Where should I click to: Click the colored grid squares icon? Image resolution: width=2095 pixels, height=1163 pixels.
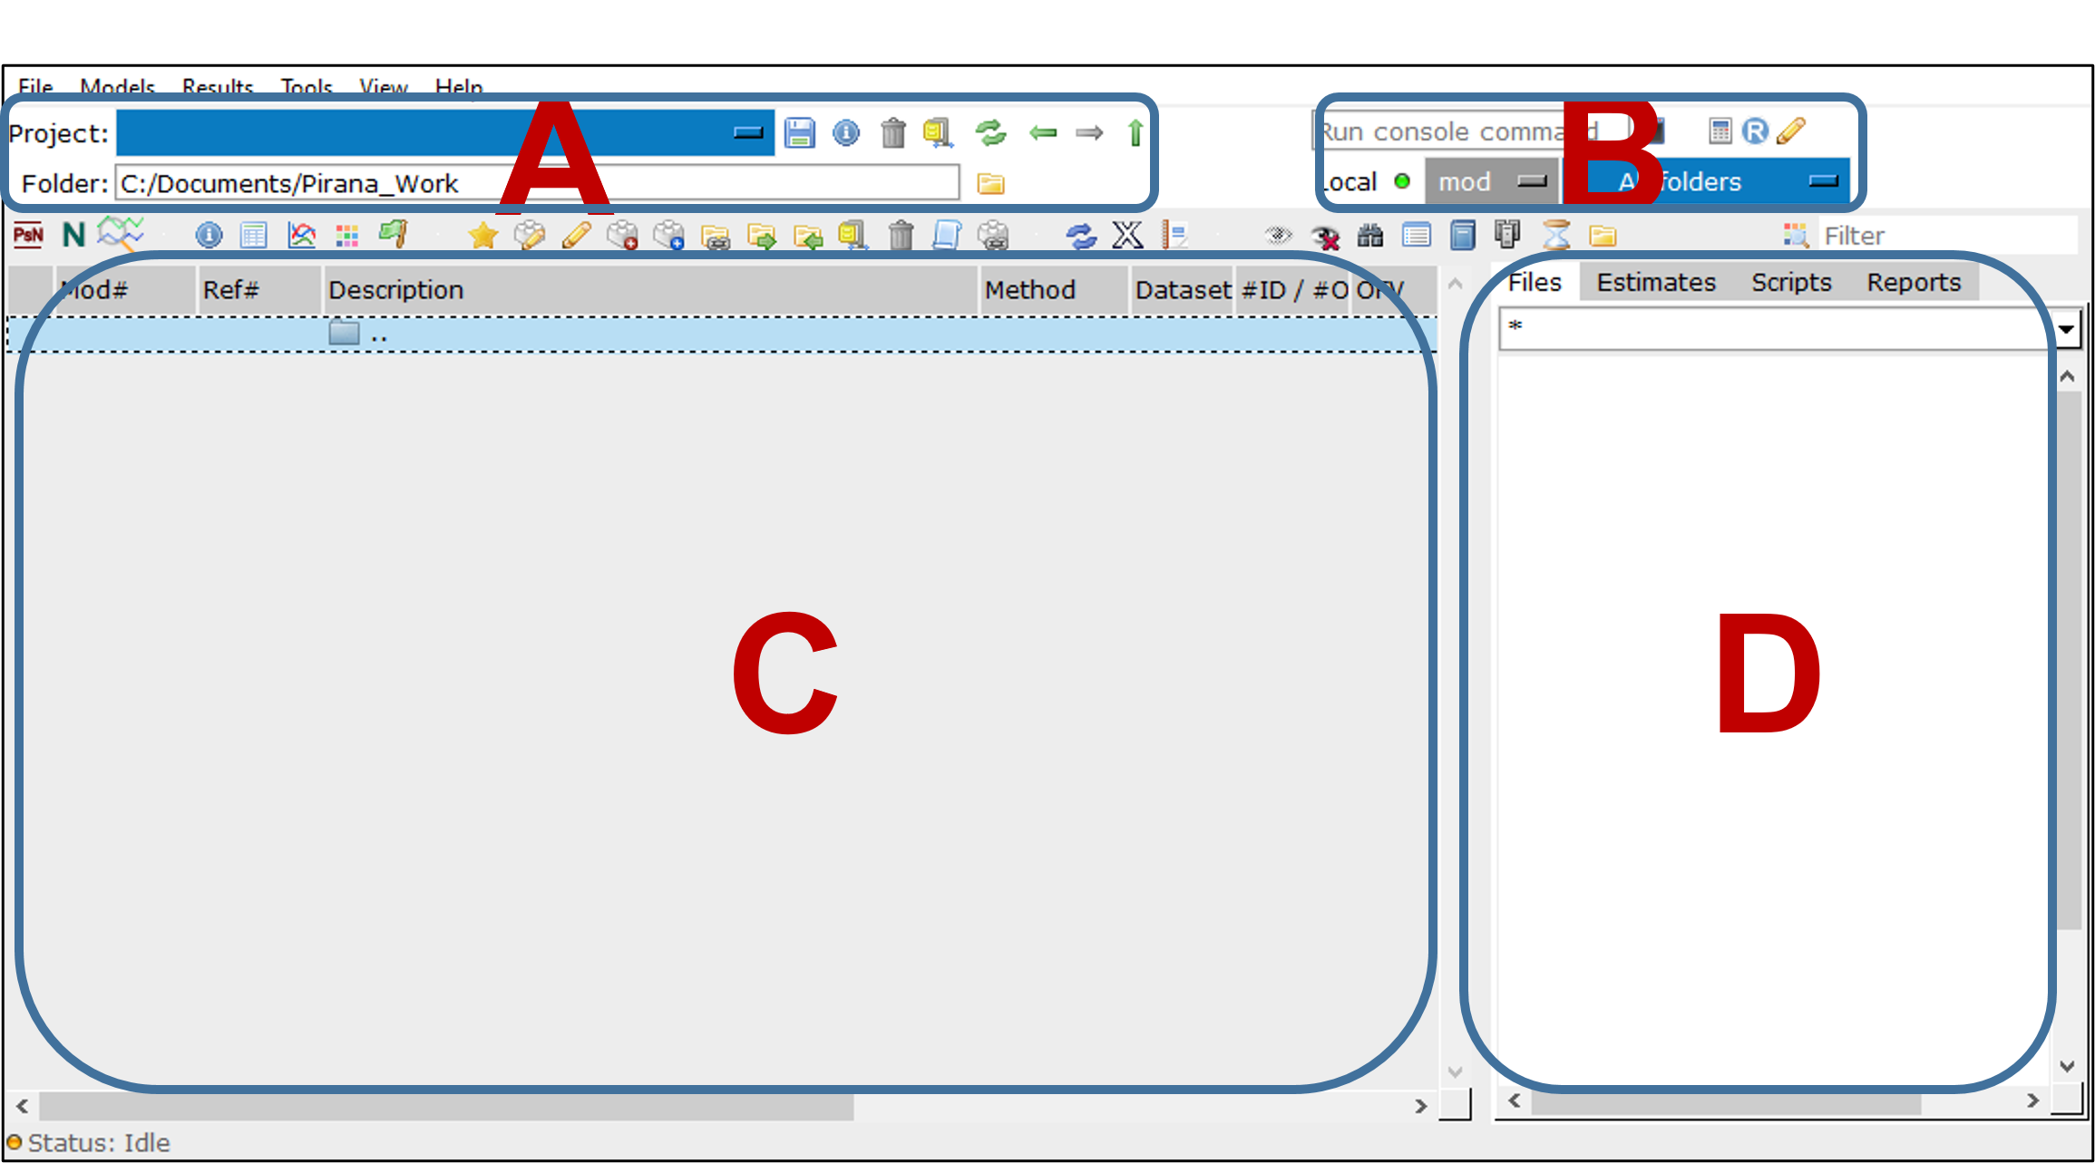(347, 237)
